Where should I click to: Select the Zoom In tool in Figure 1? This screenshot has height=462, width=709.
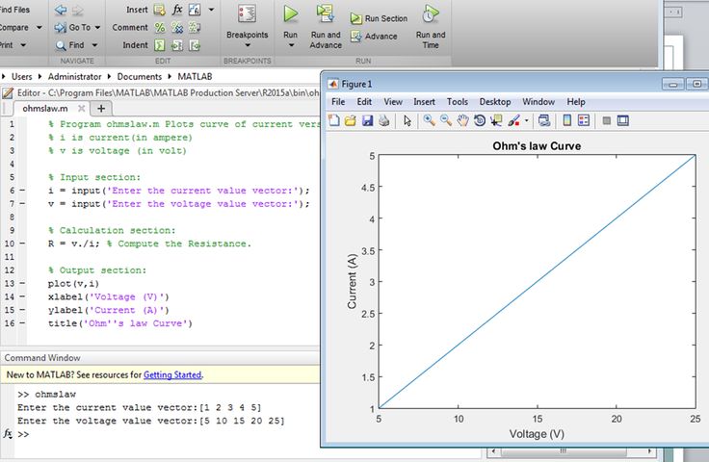click(x=429, y=120)
